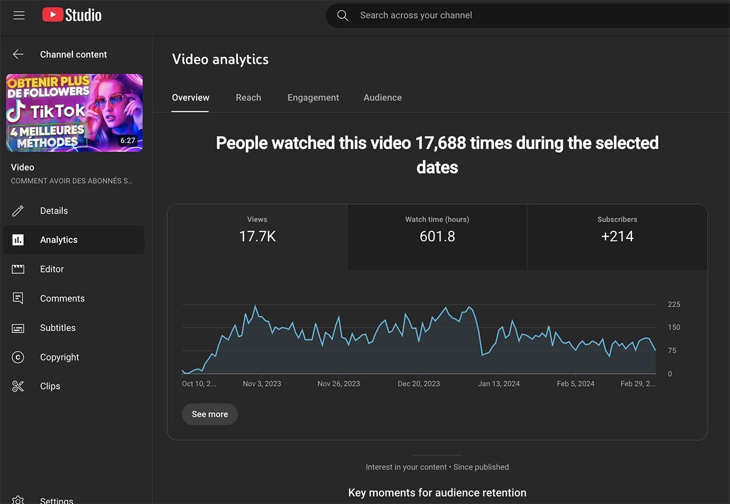Click the Editor clapperboard icon
Image resolution: width=730 pixels, height=504 pixels.
tap(18, 269)
